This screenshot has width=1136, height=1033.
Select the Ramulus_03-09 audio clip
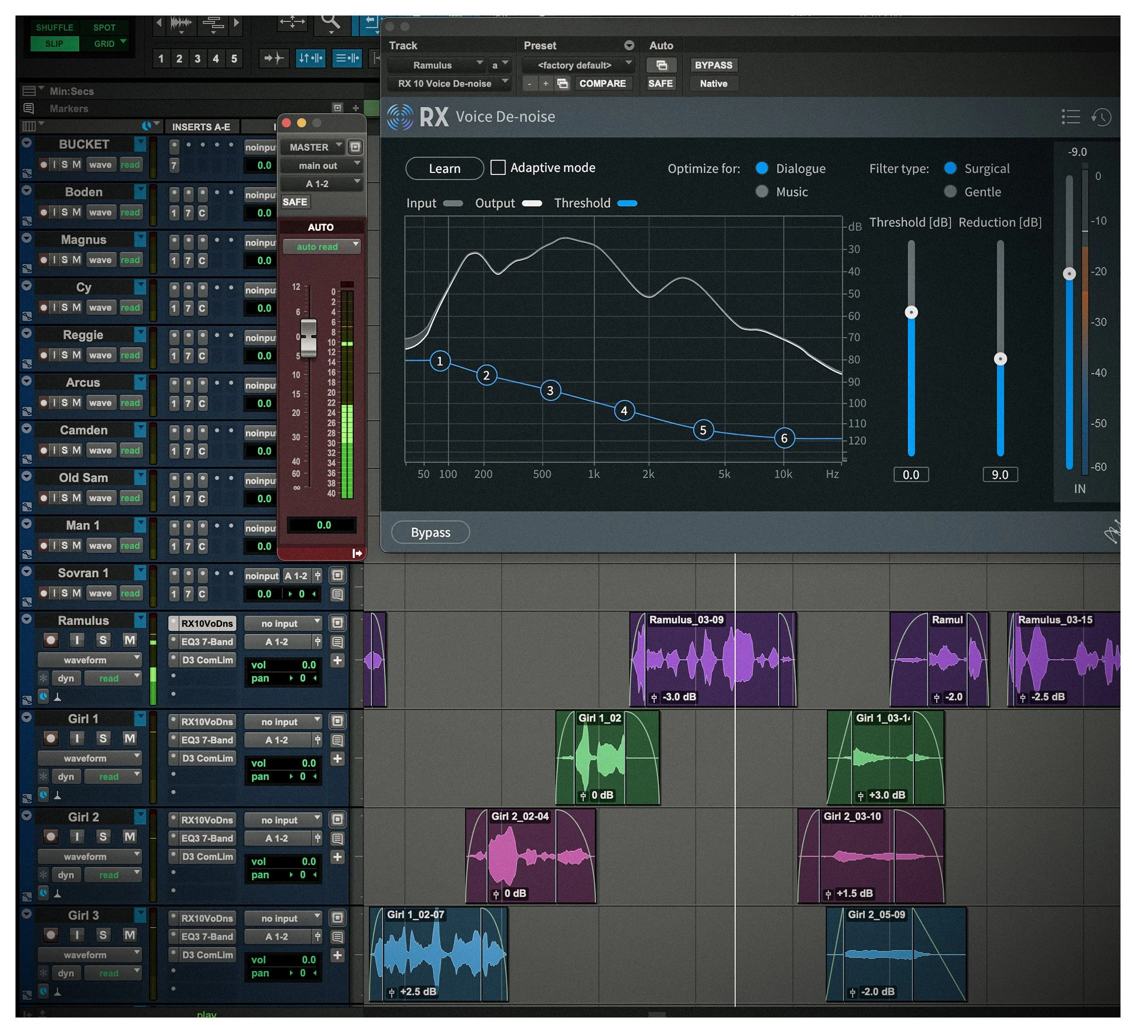click(x=713, y=659)
